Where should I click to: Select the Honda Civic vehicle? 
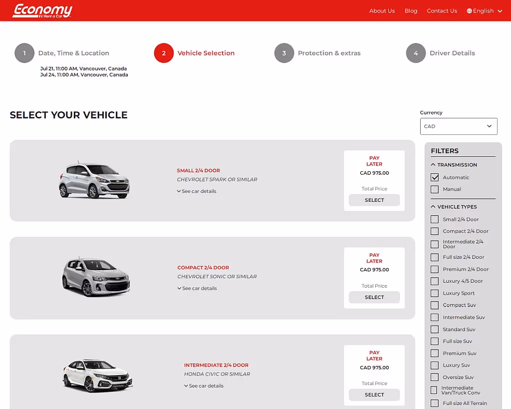(374, 395)
